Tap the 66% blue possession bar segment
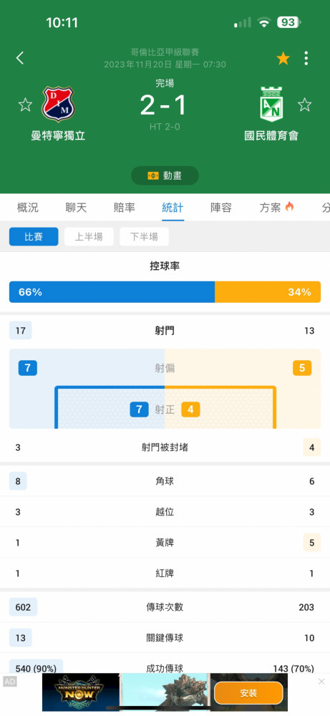This screenshot has height=716, width=330. pos(112,292)
